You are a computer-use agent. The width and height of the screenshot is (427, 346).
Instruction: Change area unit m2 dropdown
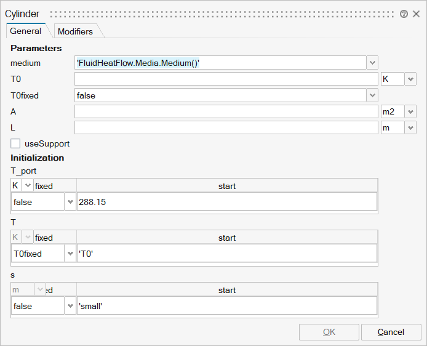pos(410,111)
